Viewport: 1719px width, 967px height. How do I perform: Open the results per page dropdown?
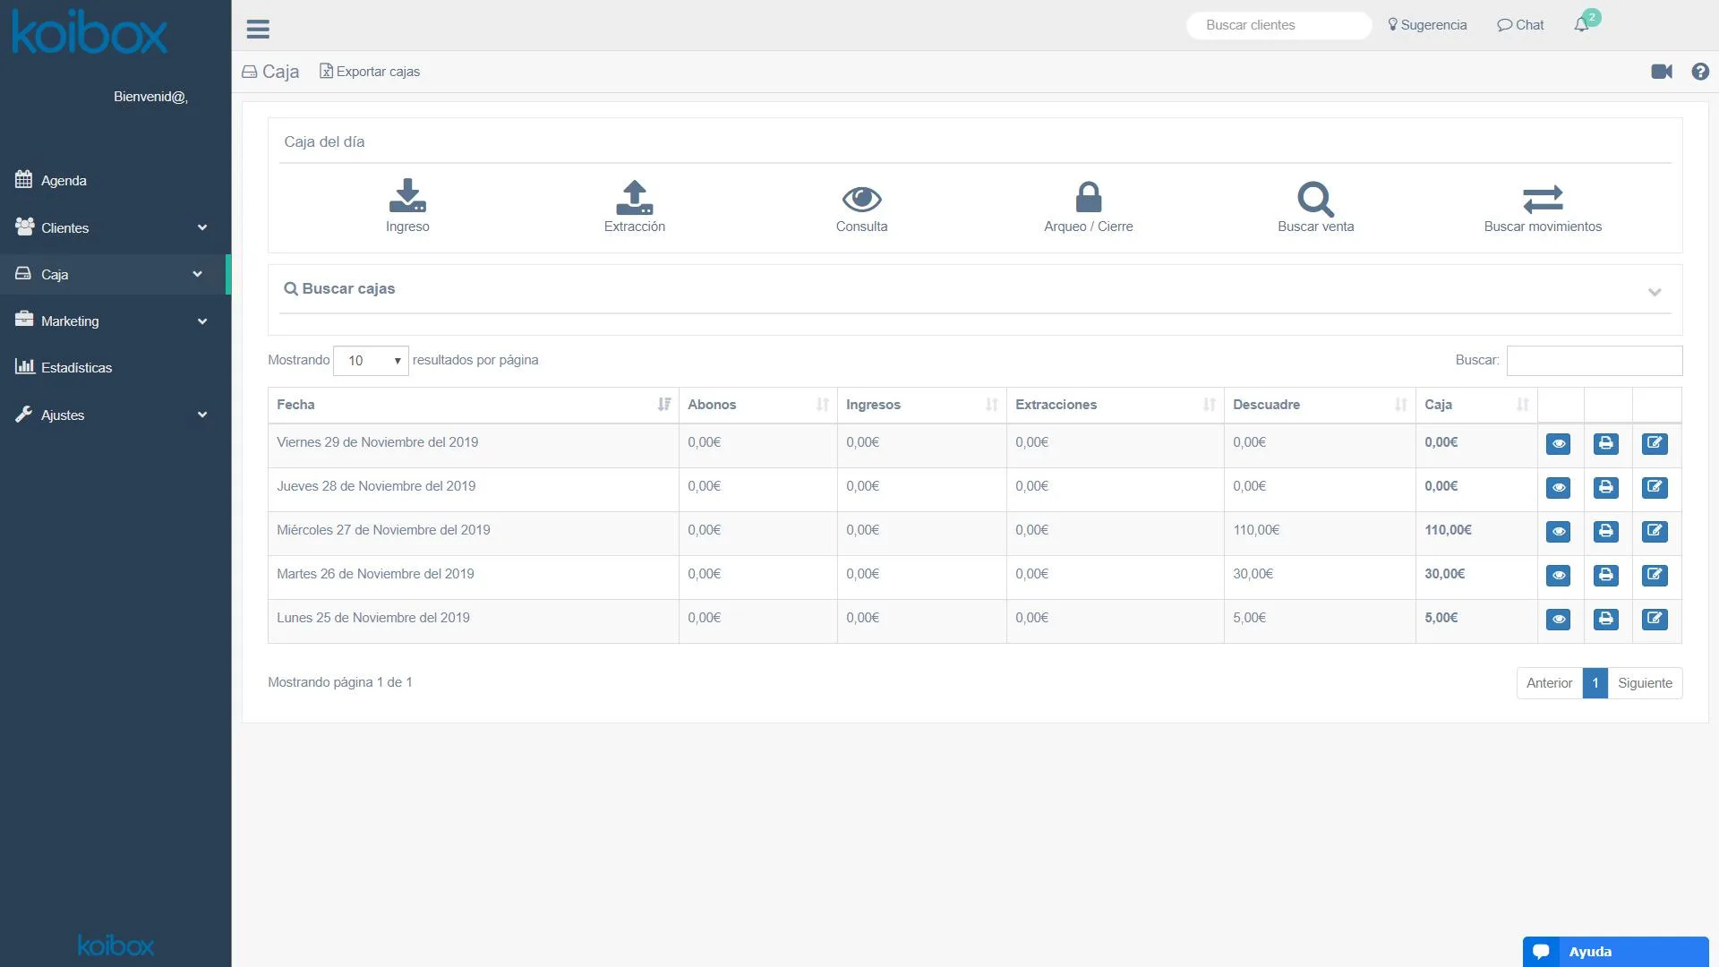pos(371,361)
